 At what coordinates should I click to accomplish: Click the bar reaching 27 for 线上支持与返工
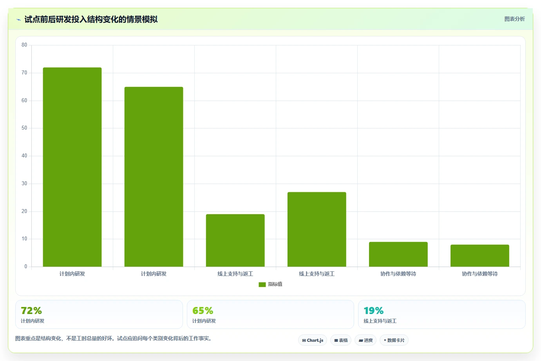317,229
